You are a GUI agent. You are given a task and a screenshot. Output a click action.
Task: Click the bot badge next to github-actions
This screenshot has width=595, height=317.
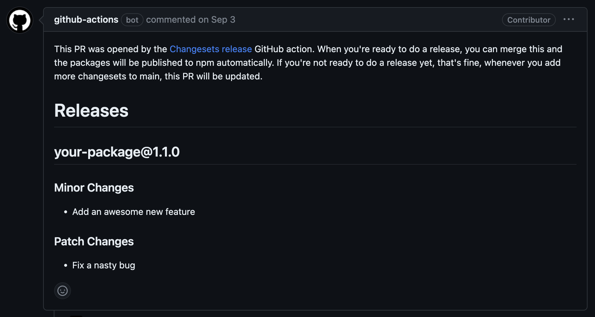click(x=132, y=20)
